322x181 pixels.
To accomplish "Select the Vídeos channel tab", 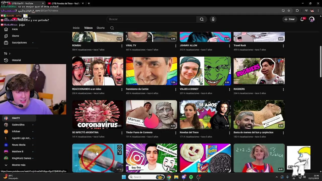I will [88, 28].
